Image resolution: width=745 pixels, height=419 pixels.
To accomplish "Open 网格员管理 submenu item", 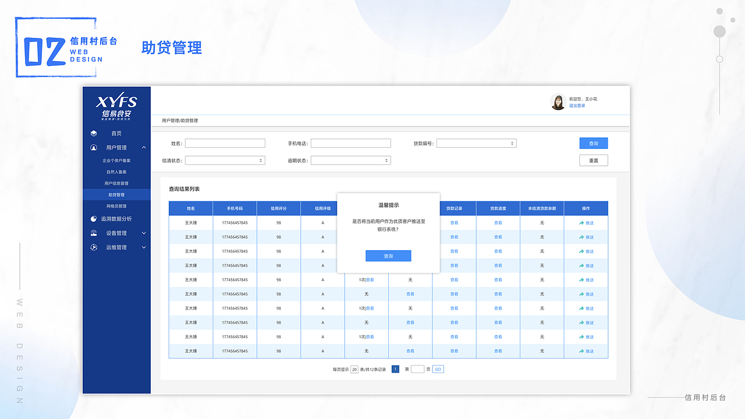I will (116, 206).
